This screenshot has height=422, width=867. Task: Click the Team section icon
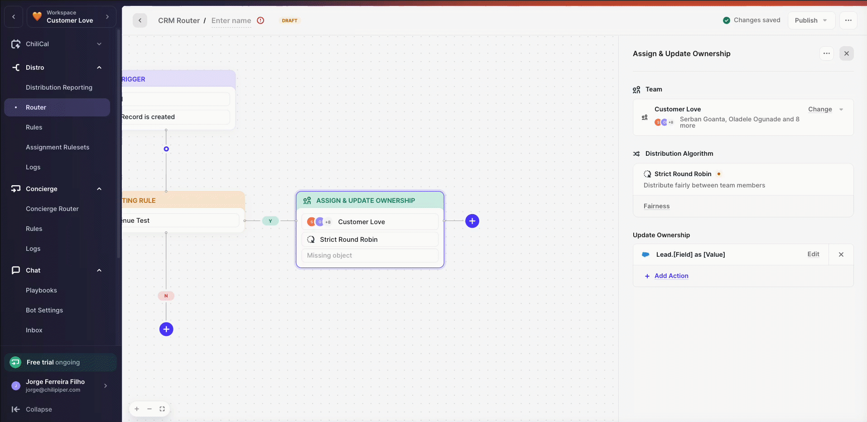tap(636, 90)
